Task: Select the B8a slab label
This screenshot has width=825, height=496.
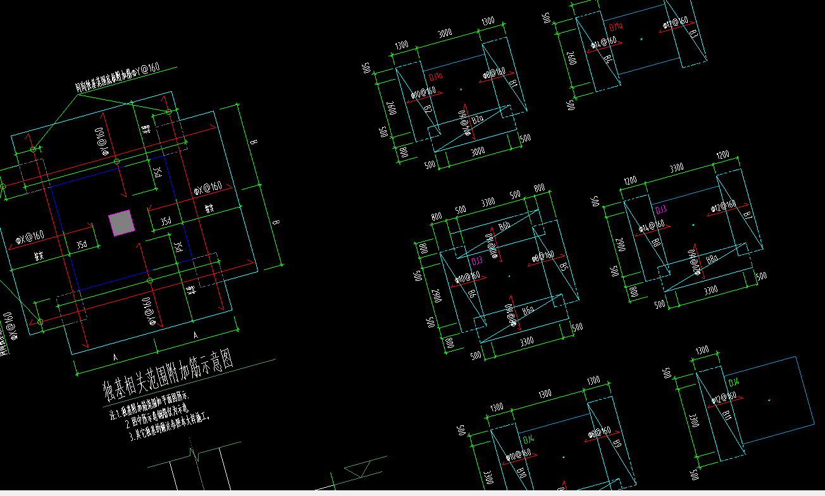Action: [x=712, y=258]
